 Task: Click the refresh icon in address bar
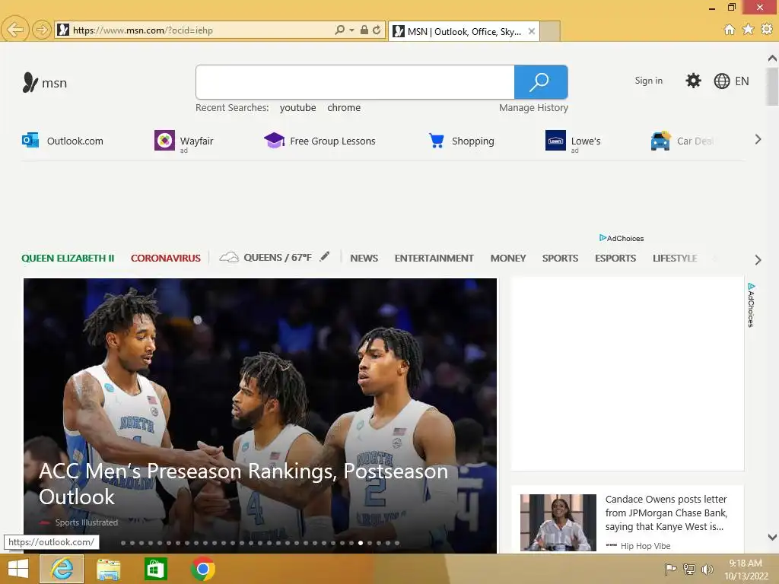(377, 30)
